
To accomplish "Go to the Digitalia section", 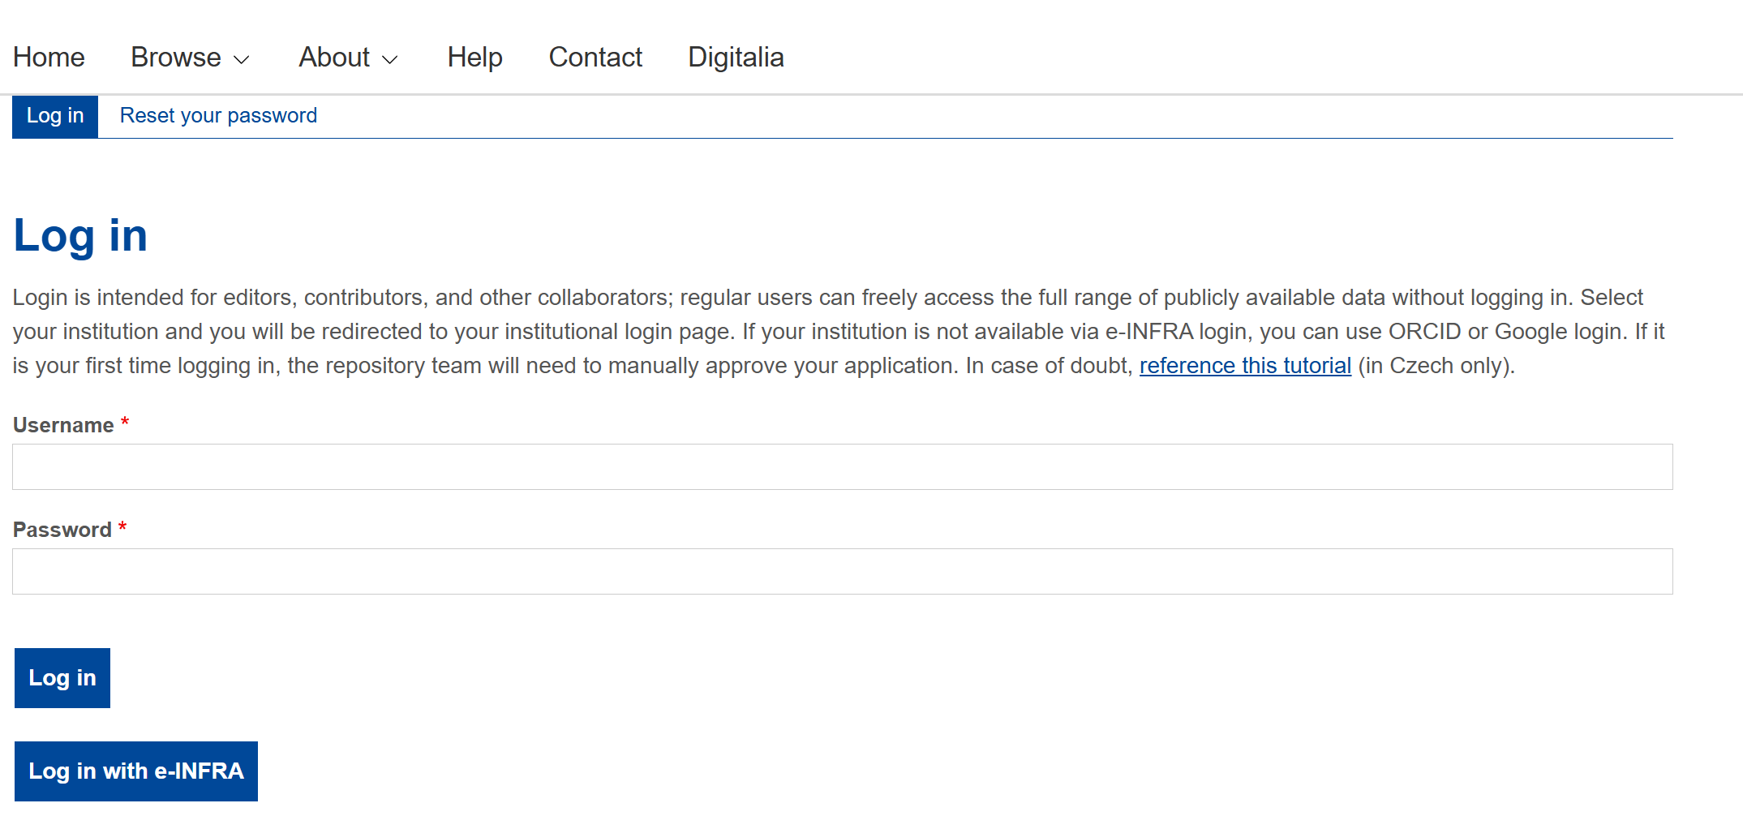I will coord(735,57).
